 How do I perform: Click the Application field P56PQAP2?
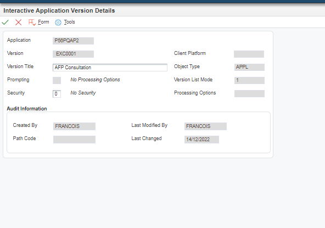coord(73,41)
